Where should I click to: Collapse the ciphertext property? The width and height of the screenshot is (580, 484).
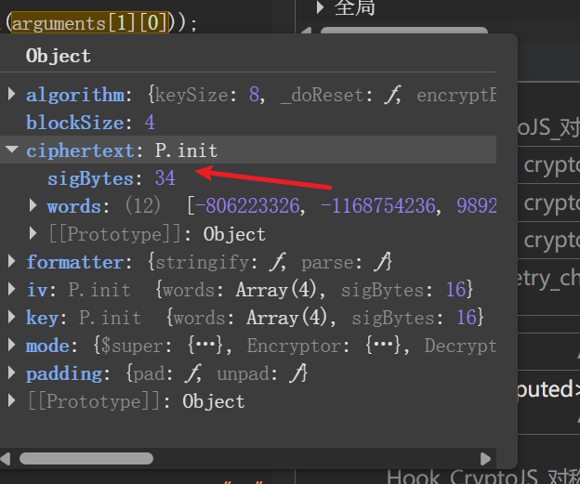[11, 150]
